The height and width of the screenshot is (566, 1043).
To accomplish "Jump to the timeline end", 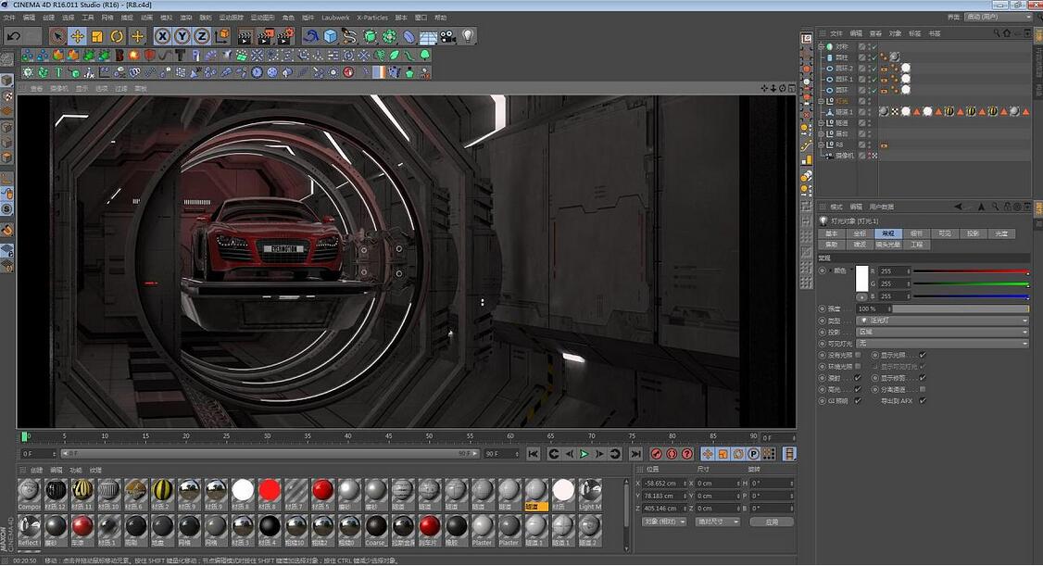I will pyautogui.click(x=636, y=454).
